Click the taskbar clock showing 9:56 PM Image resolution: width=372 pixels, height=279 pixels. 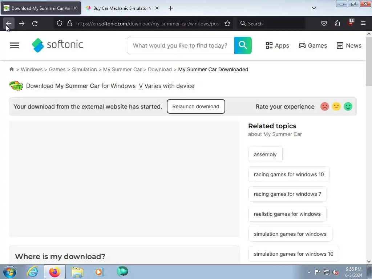[353, 272]
